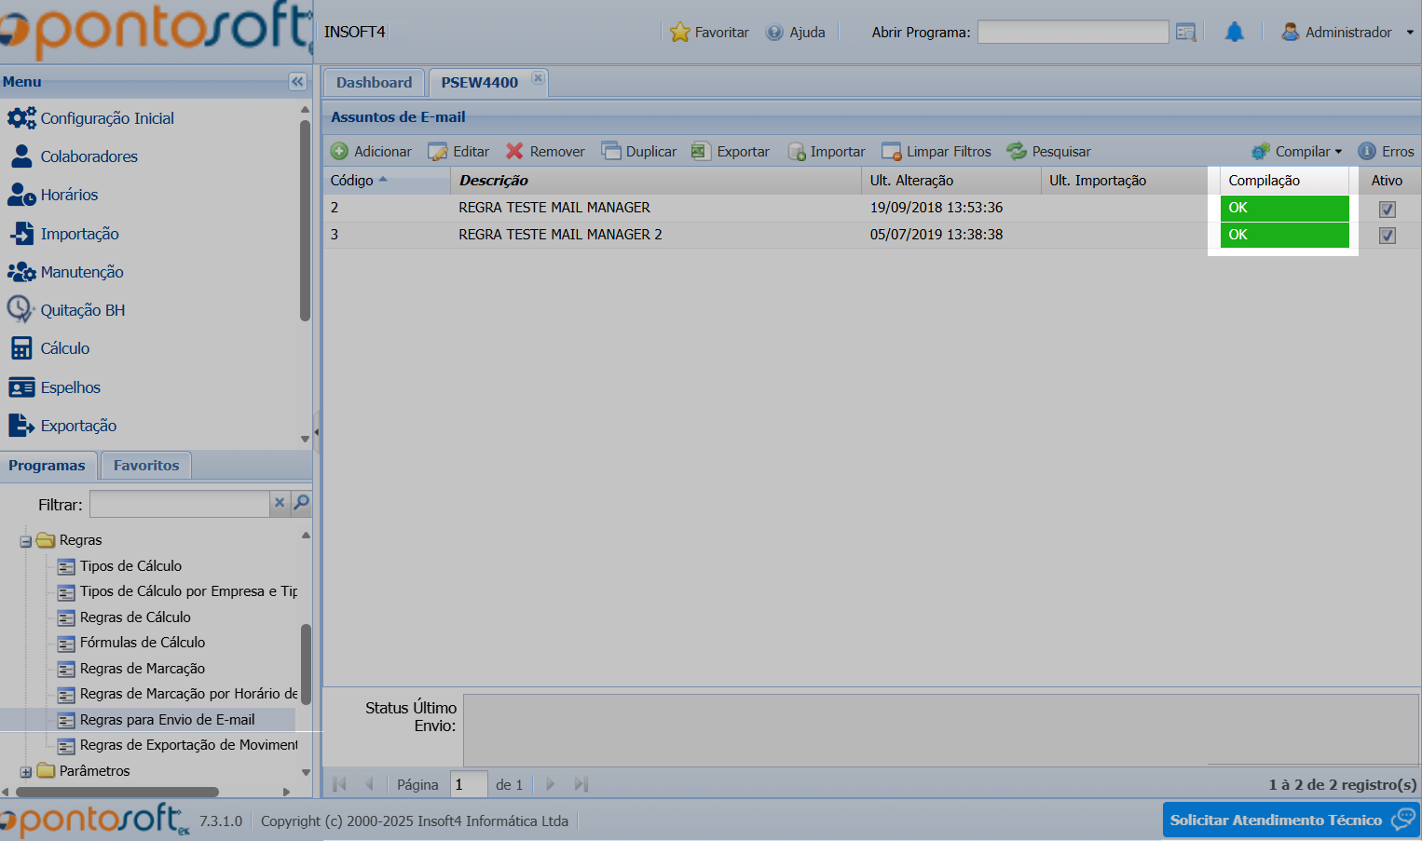Click the Adicionar green plus icon
This screenshot has width=1422, height=841.
340,152
